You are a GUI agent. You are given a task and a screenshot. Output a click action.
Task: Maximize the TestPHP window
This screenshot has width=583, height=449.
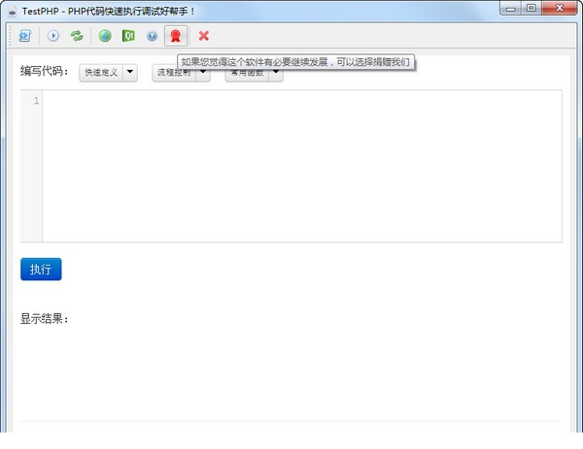pyautogui.click(x=532, y=8)
